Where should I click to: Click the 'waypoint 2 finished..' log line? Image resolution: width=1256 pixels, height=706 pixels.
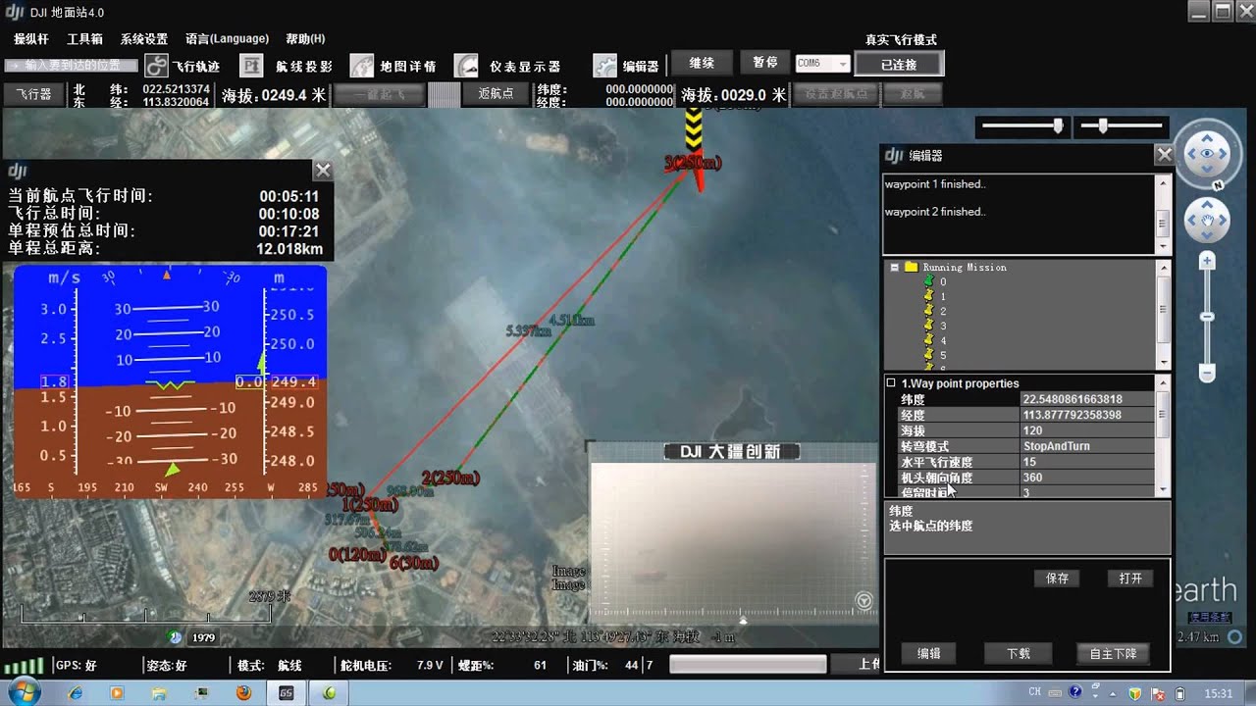934,212
